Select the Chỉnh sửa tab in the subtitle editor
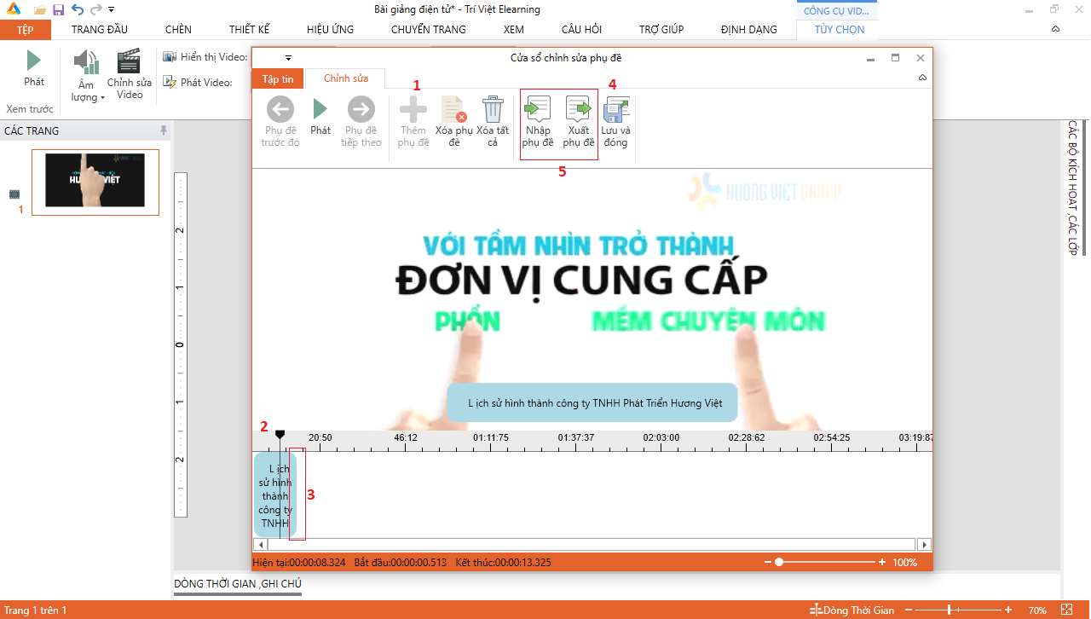The width and height of the screenshot is (1091, 619). click(346, 78)
